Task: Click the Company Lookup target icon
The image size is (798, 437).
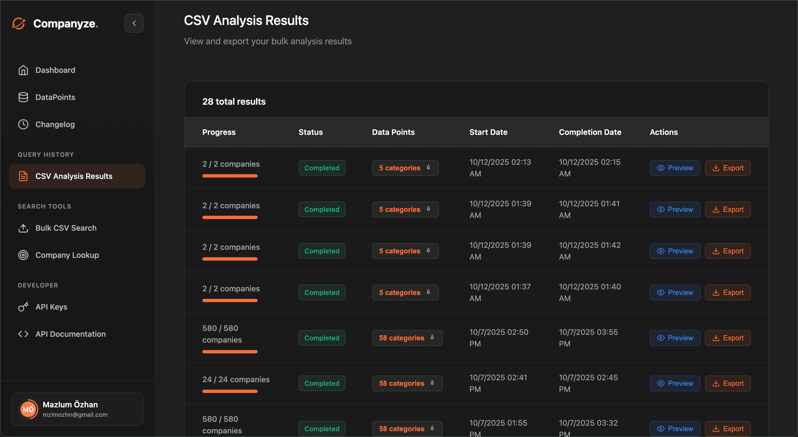Action: tap(23, 255)
